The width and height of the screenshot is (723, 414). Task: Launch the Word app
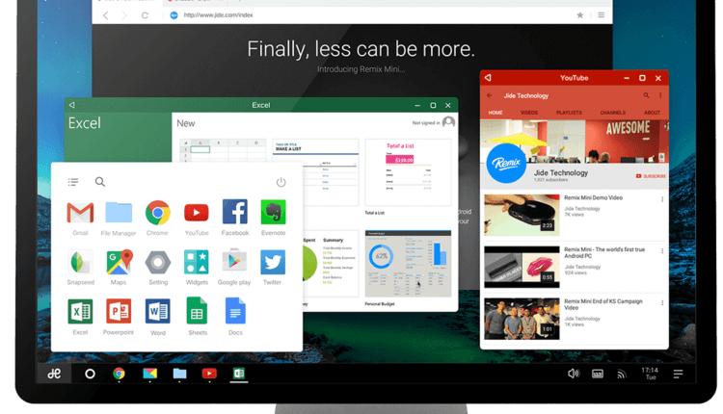(x=158, y=312)
